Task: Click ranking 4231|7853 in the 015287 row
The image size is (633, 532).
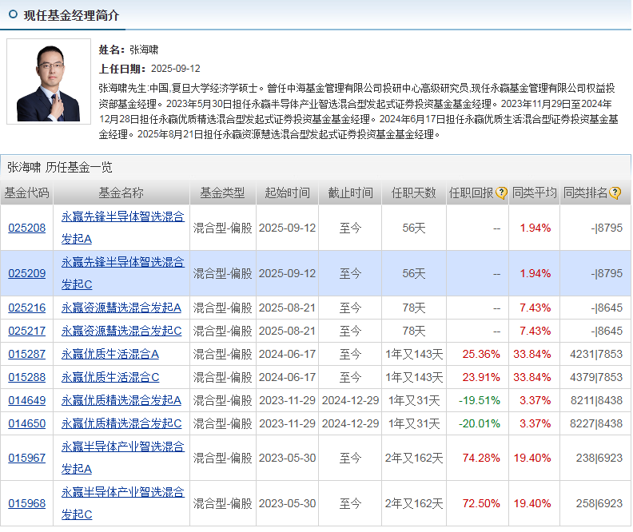Action: coord(596,354)
